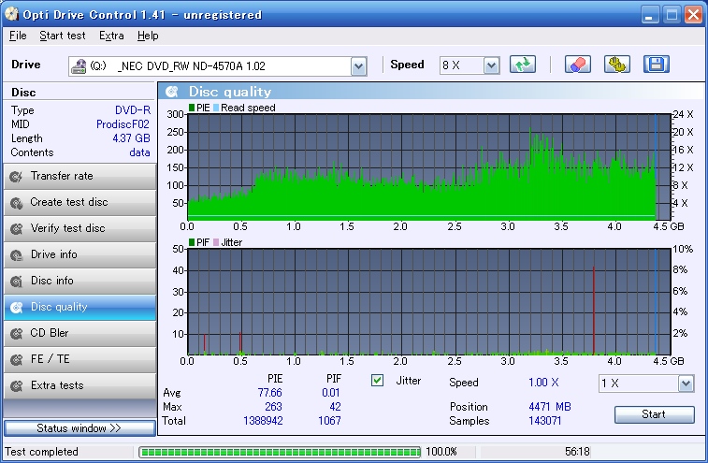Click the refresh drive toolbar icon
The width and height of the screenshot is (708, 463).
point(523,65)
